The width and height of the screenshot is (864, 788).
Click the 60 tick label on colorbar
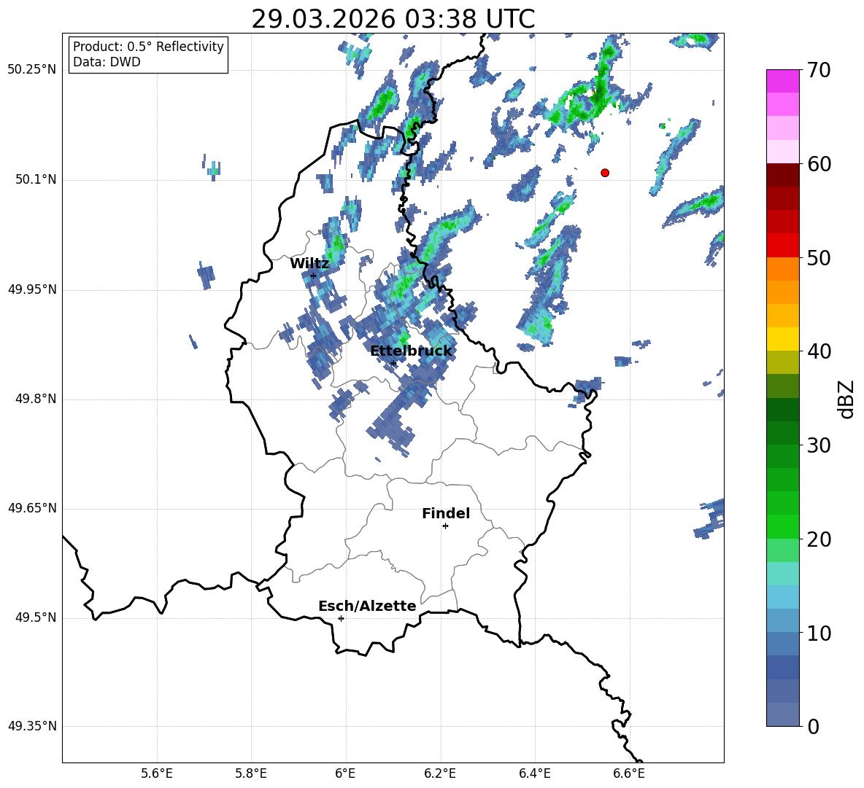coord(819,164)
